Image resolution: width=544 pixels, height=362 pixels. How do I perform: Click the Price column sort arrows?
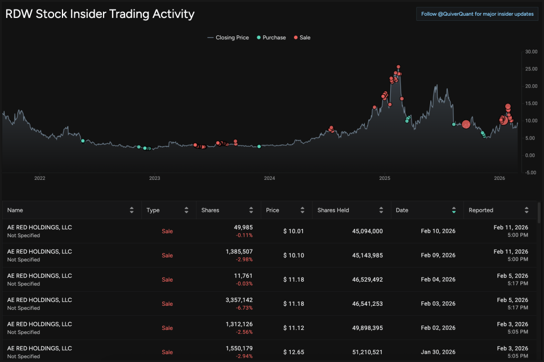(x=302, y=210)
